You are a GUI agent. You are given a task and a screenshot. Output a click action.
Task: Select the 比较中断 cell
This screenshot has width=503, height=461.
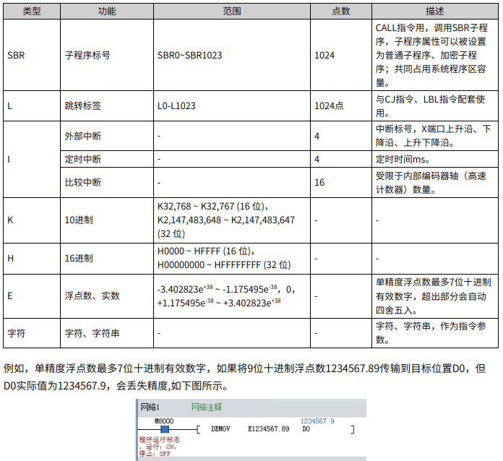(107, 182)
